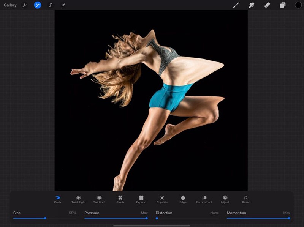304x227 pixels.
Task: Open the Actions wrench menu
Action: click(x=25, y=5)
